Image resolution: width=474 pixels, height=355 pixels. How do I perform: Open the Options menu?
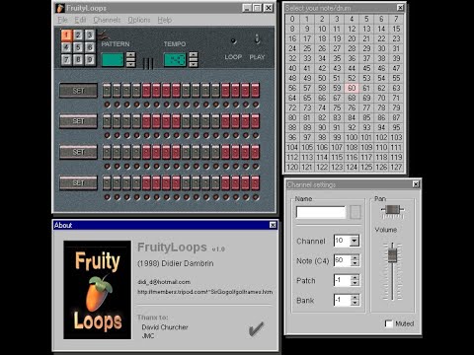[139, 20]
